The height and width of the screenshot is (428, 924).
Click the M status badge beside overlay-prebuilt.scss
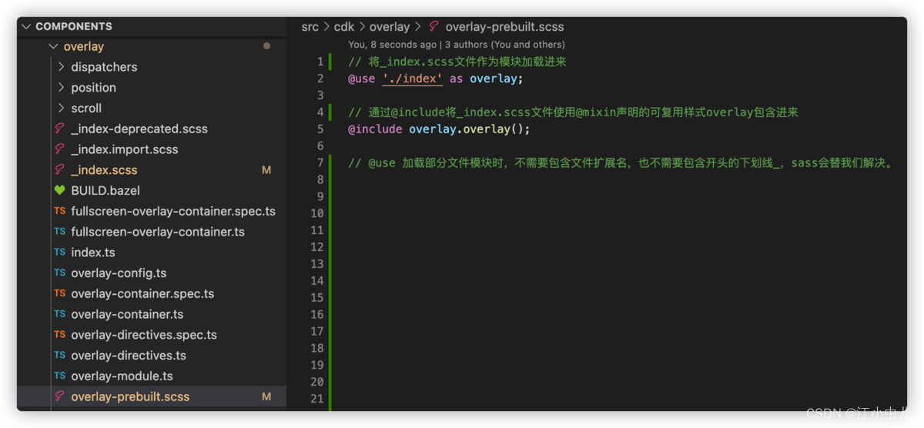pyautogui.click(x=266, y=396)
